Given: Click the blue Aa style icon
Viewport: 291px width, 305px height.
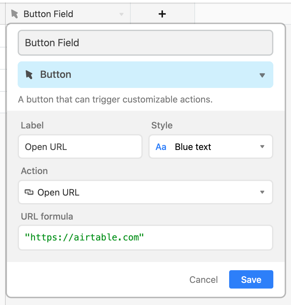Looking at the screenshot, I should (161, 147).
